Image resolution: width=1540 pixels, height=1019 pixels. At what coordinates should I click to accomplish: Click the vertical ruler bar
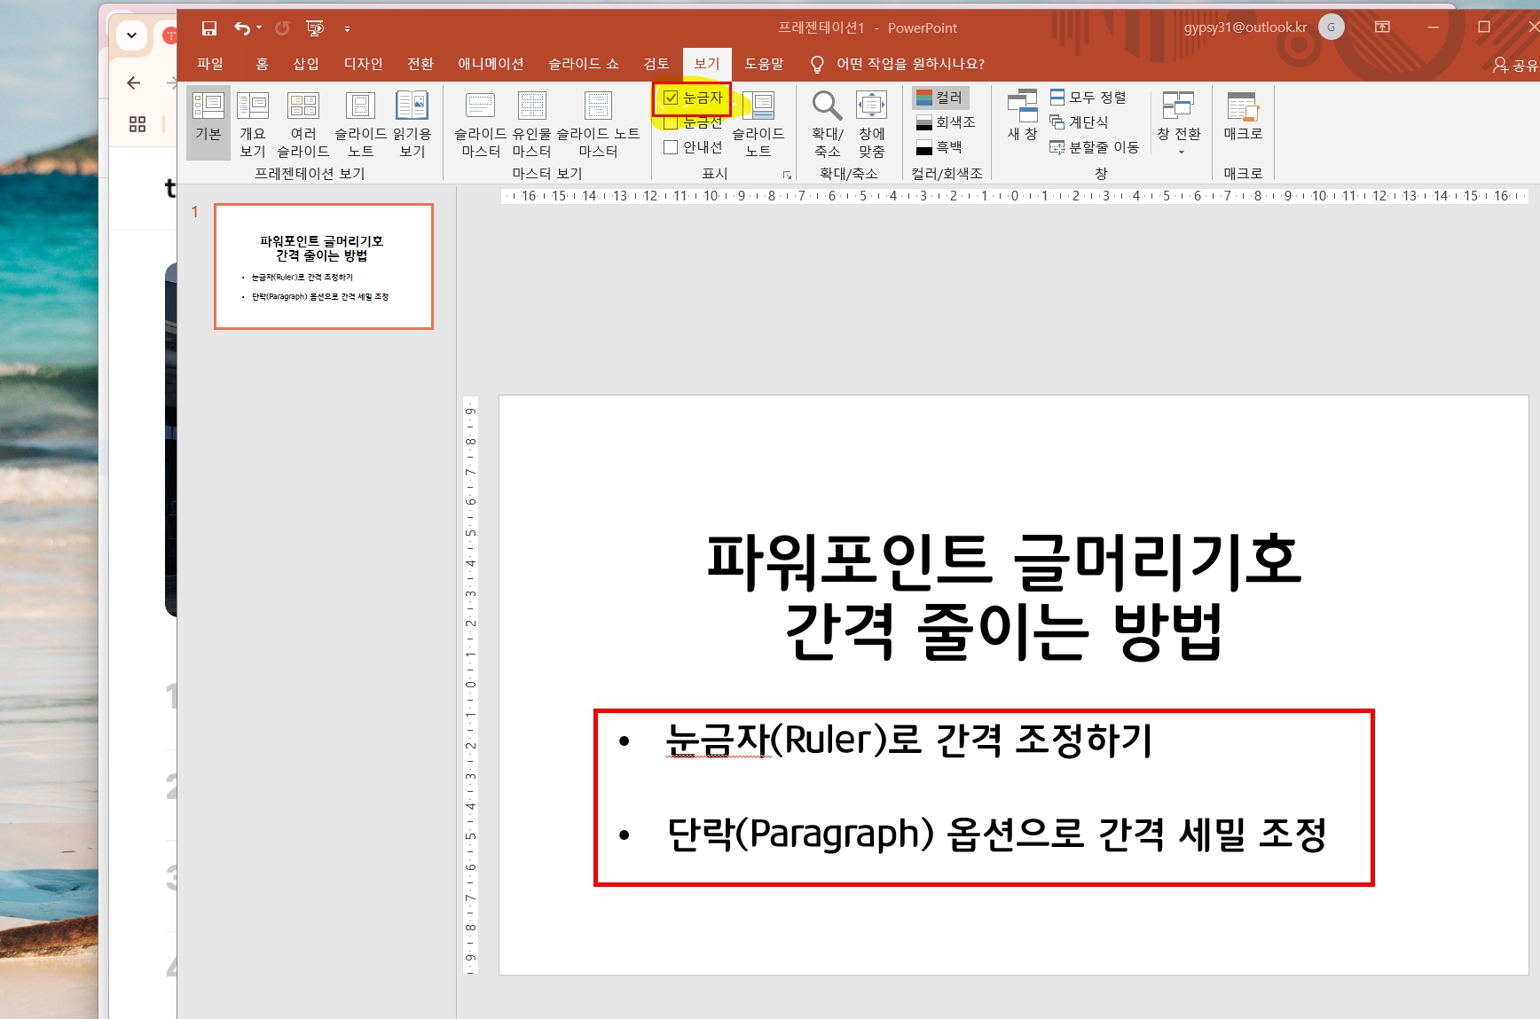470,685
